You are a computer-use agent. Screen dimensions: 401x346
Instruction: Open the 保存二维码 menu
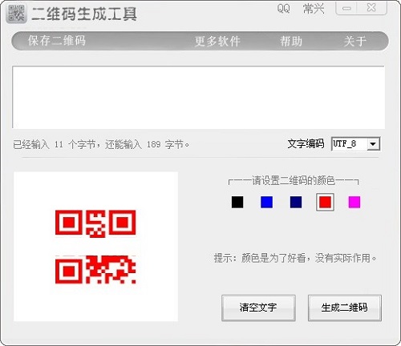(x=57, y=41)
